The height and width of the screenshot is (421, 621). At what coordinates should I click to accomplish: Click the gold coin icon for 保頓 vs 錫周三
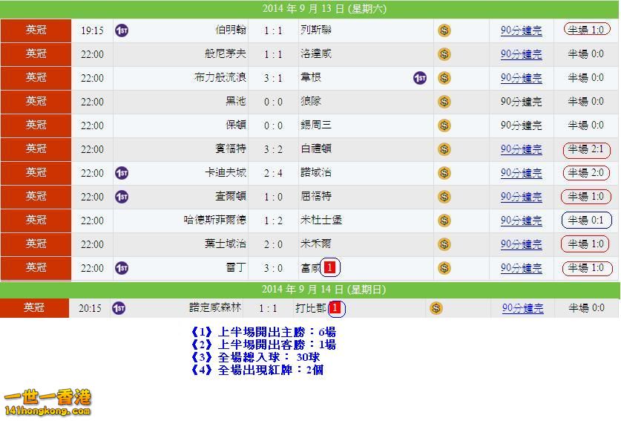tap(444, 125)
